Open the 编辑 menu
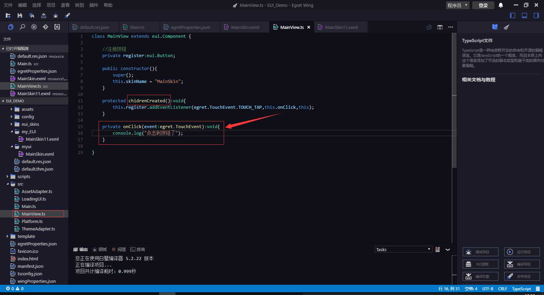This screenshot has height=295, width=544. (22, 5)
